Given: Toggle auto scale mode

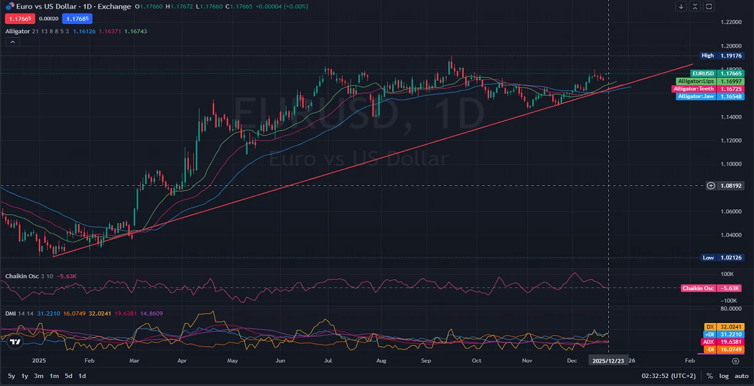Looking at the screenshot, I should pyautogui.click(x=741, y=376).
